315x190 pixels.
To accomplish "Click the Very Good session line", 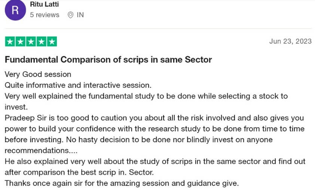I will pyautogui.click(x=38, y=75).
